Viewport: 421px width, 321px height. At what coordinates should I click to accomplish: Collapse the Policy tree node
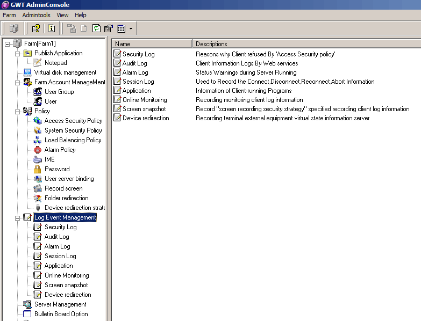point(17,111)
